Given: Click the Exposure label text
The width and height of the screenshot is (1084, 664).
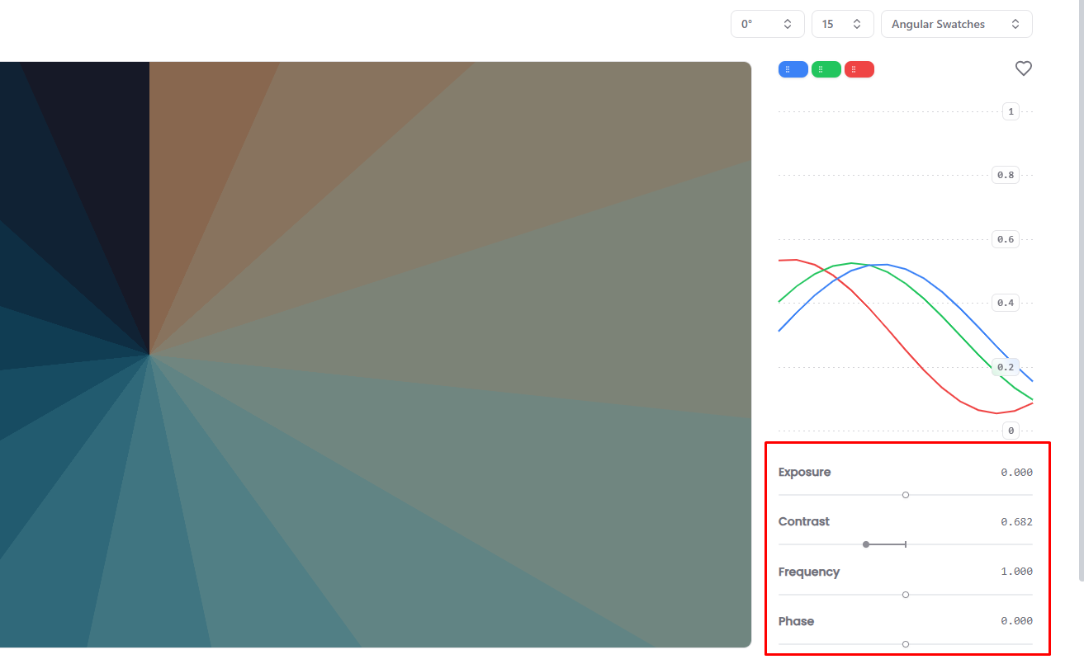Looking at the screenshot, I should pyautogui.click(x=805, y=472).
